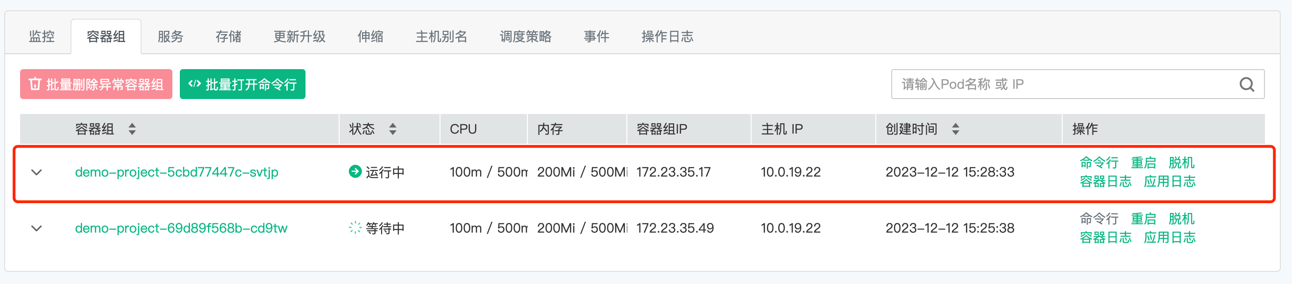Open the 调度策略 tab
The width and height of the screenshot is (1292, 284).
(x=525, y=36)
